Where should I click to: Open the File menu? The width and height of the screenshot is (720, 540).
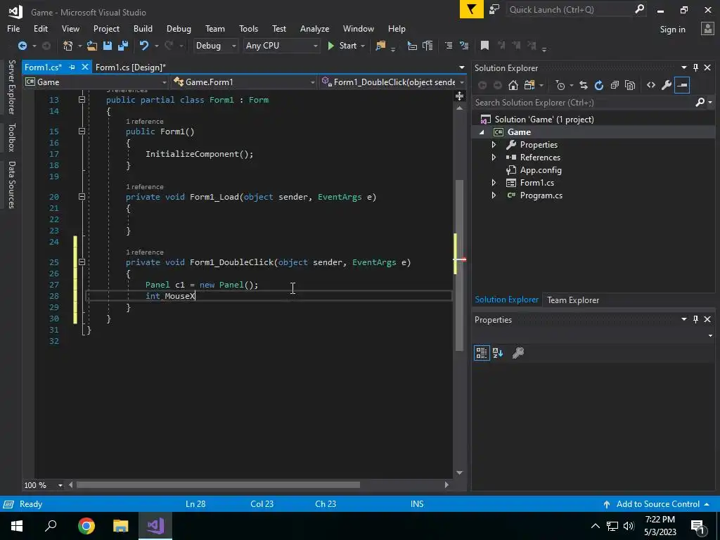(13, 28)
